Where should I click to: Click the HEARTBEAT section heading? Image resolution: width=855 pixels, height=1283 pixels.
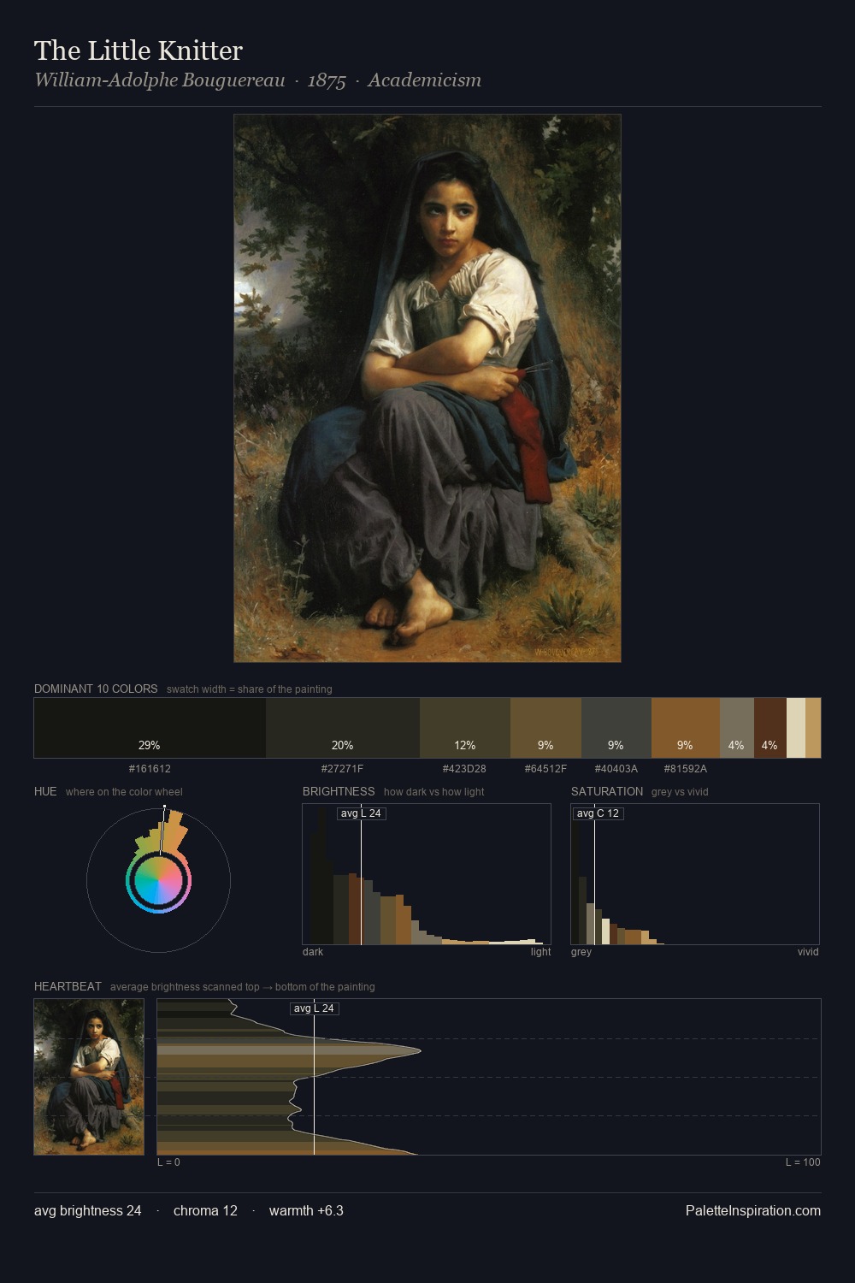[68, 986]
